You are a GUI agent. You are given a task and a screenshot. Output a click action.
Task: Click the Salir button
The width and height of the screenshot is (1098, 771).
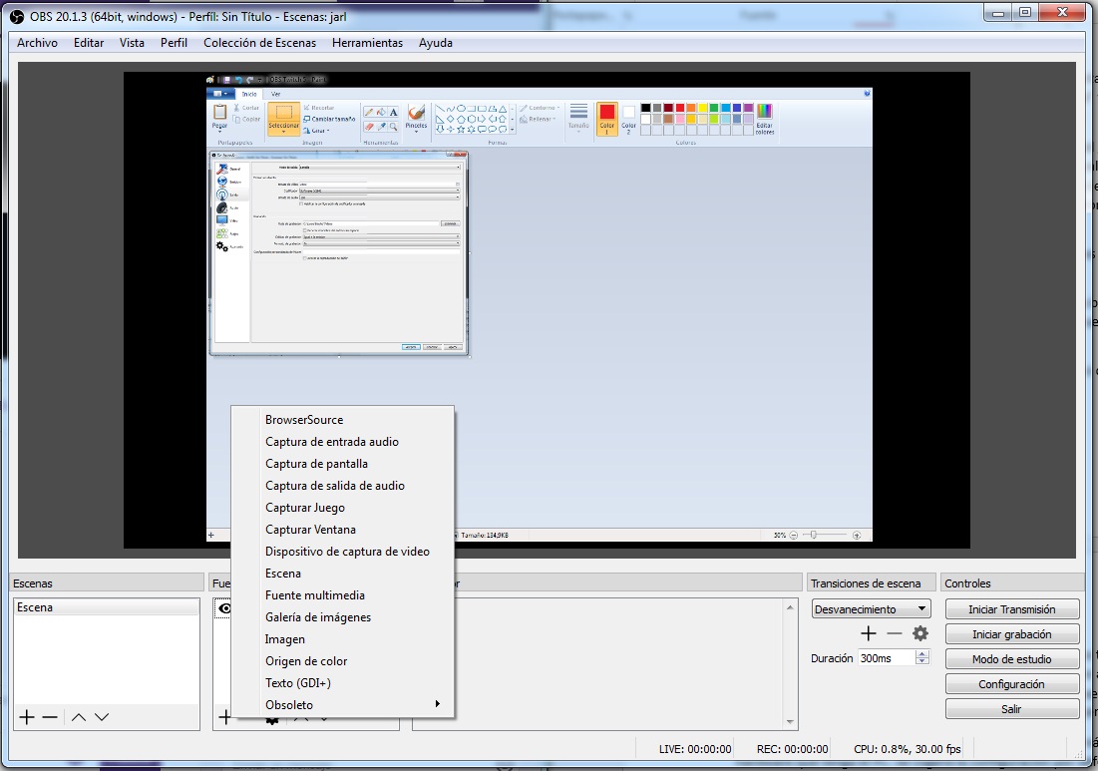(x=1012, y=709)
